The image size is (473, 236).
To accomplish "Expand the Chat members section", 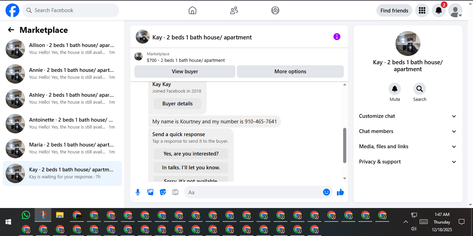I will pos(408,131).
